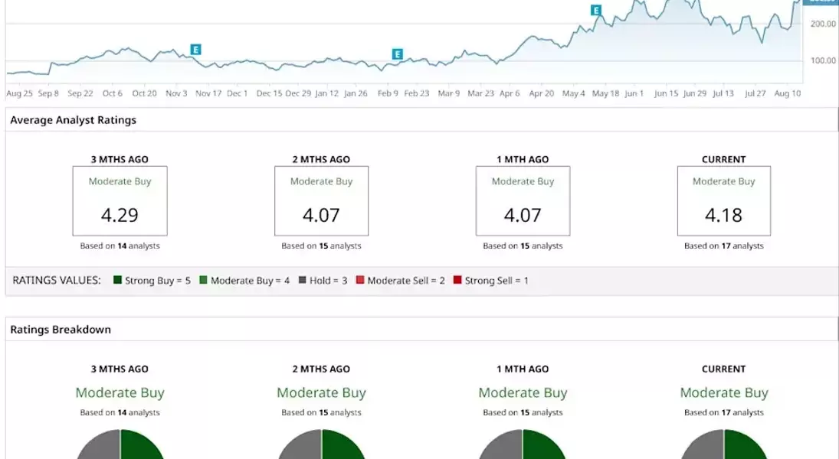Click green slice of 3 MTHS AGO pie chart
Image resolution: width=839 pixels, height=459 pixels.
point(140,446)
